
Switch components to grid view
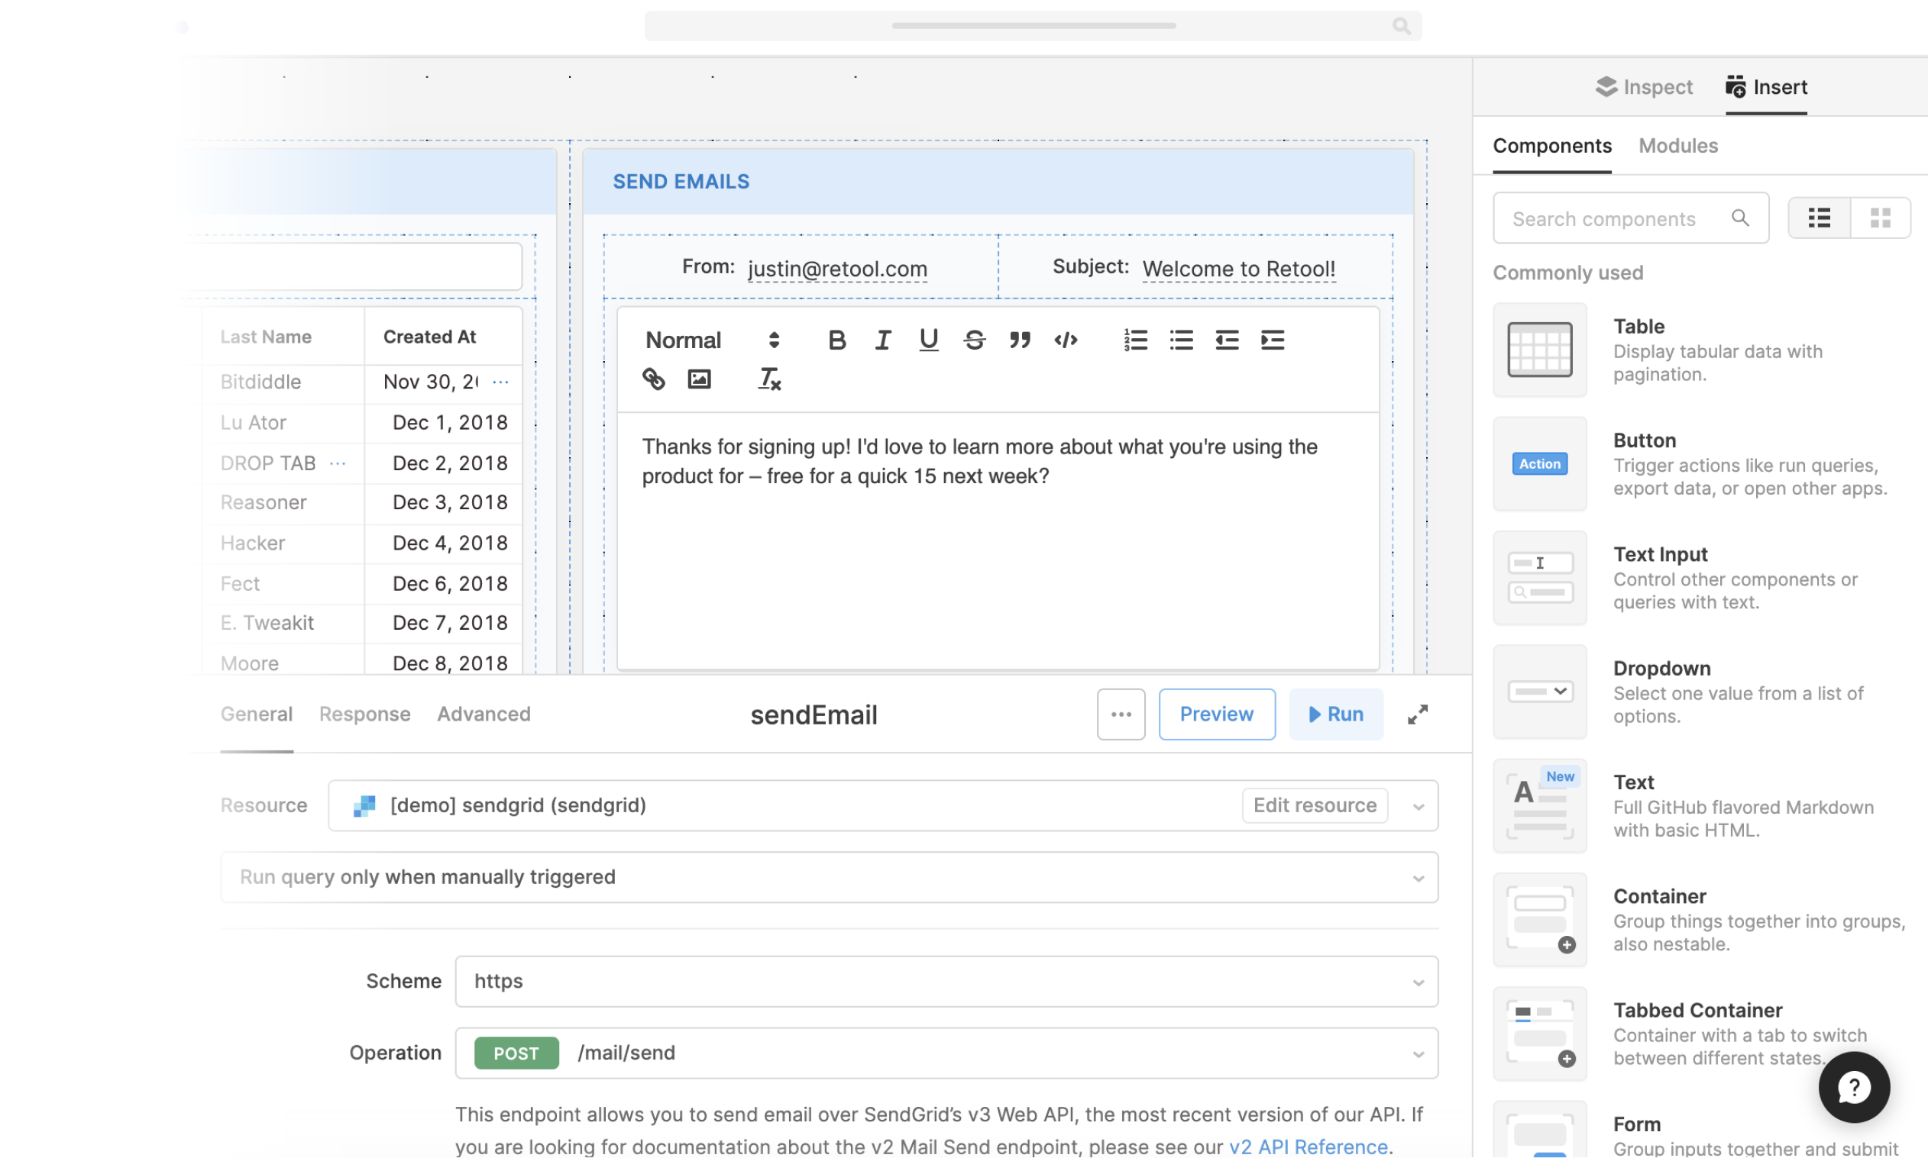[x=1880, y=218]
